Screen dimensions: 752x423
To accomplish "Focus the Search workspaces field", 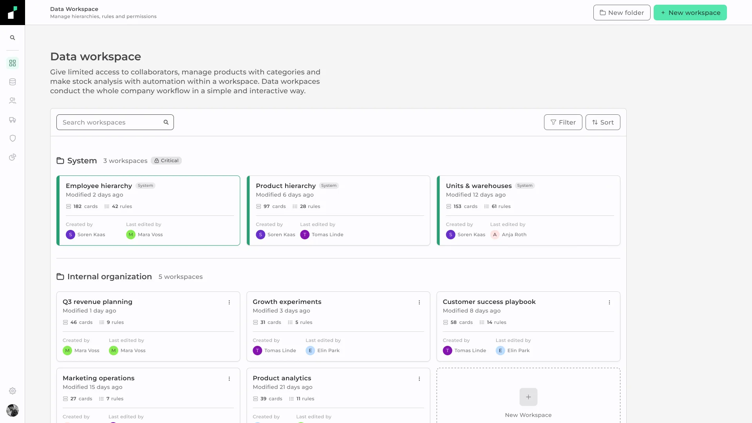I will tap(115, 122).
